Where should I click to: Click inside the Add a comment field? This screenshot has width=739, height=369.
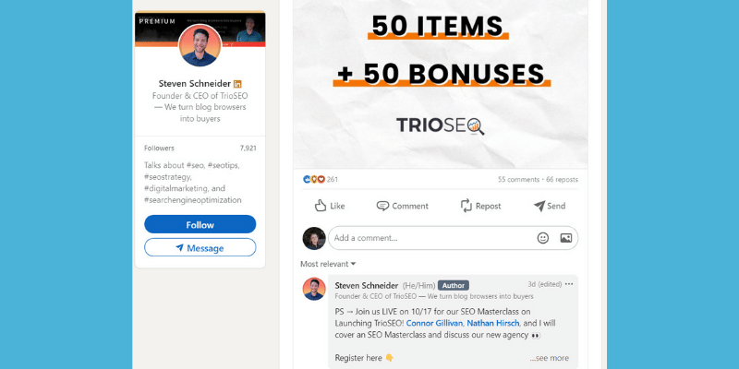433,238
